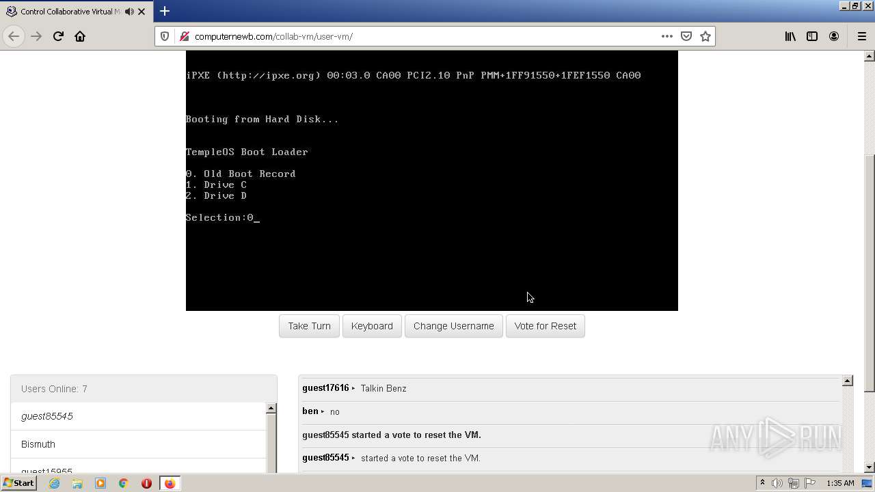875x492 pixels.
Task: Open the browser home page icon
Action: pyautogui.click(x=80, y=36)
